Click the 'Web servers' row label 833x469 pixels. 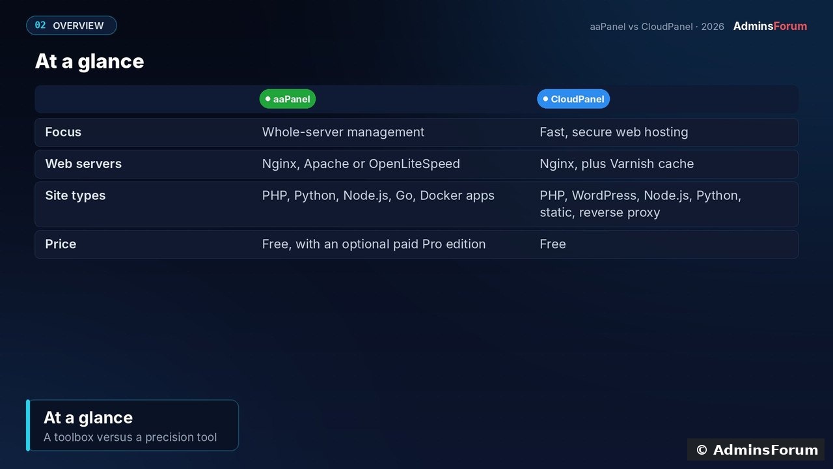(83, 164)
